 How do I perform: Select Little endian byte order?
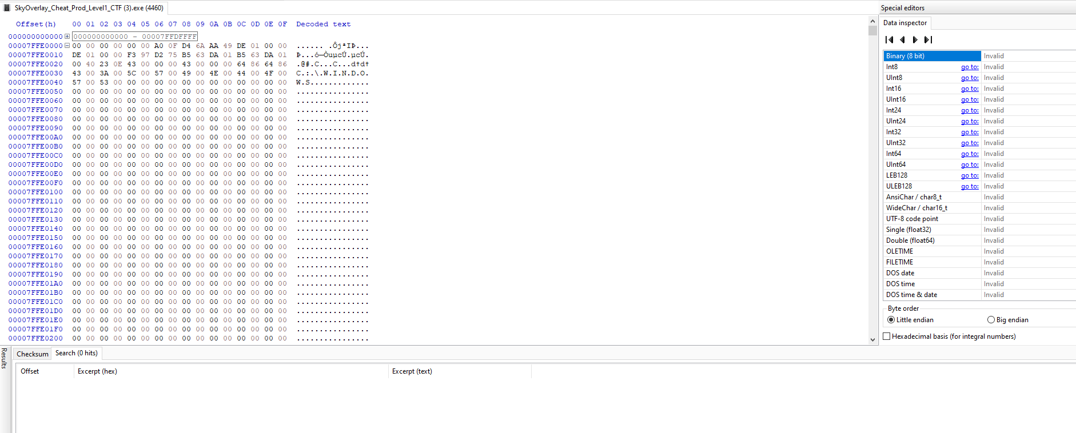tap(891, 320)
